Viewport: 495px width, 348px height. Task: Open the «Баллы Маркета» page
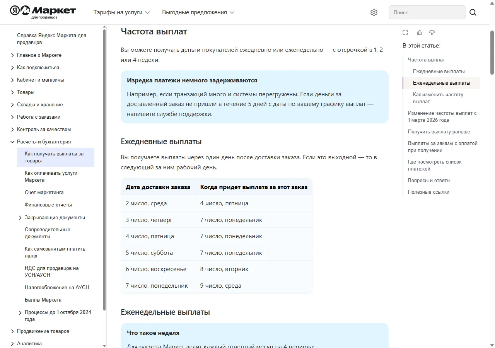coord(43,300)
